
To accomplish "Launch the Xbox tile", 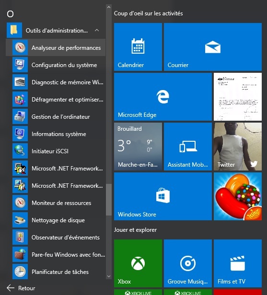I will 138,263.
